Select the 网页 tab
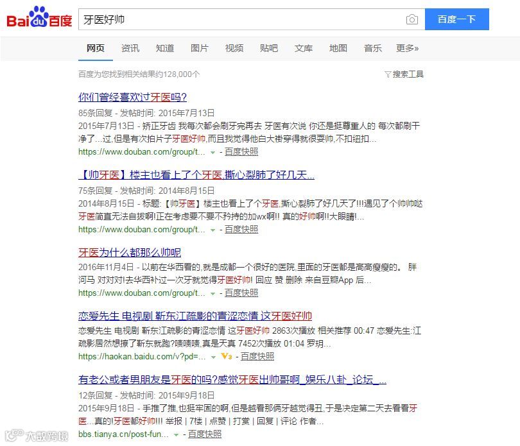Viewport: 520px width, 446px height. (96, 48)
